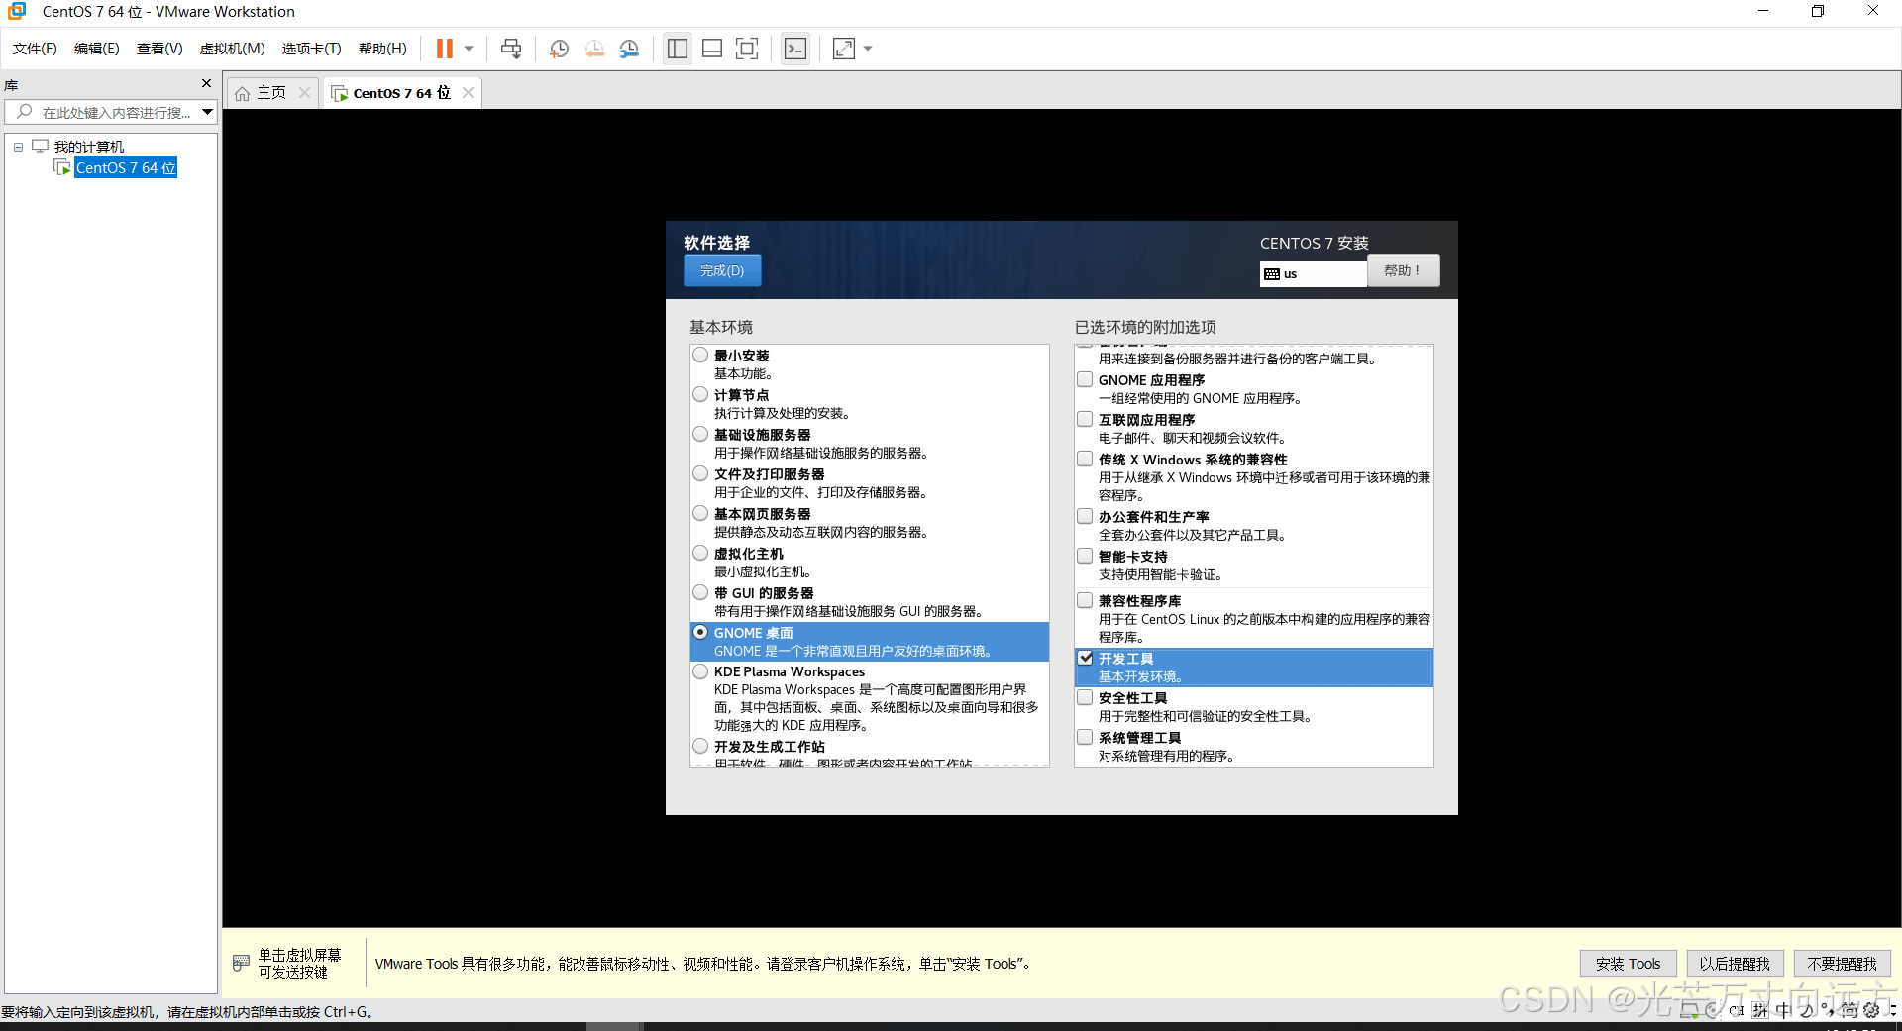
Task: Collapse the 我的计算机 tree node
Action: [18, 147]
